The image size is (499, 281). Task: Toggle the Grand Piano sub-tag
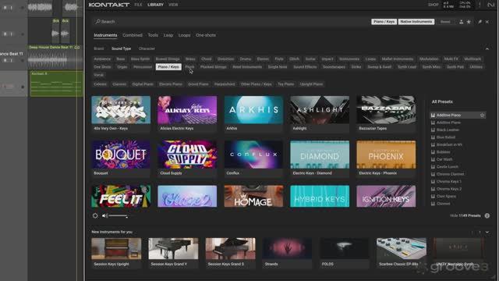pos(198,84)
